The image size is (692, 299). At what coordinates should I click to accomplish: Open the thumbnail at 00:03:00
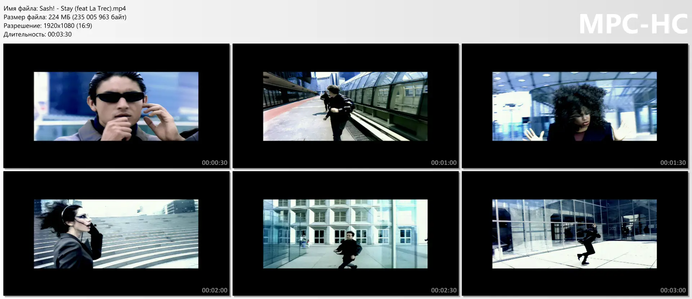point(575,234)
